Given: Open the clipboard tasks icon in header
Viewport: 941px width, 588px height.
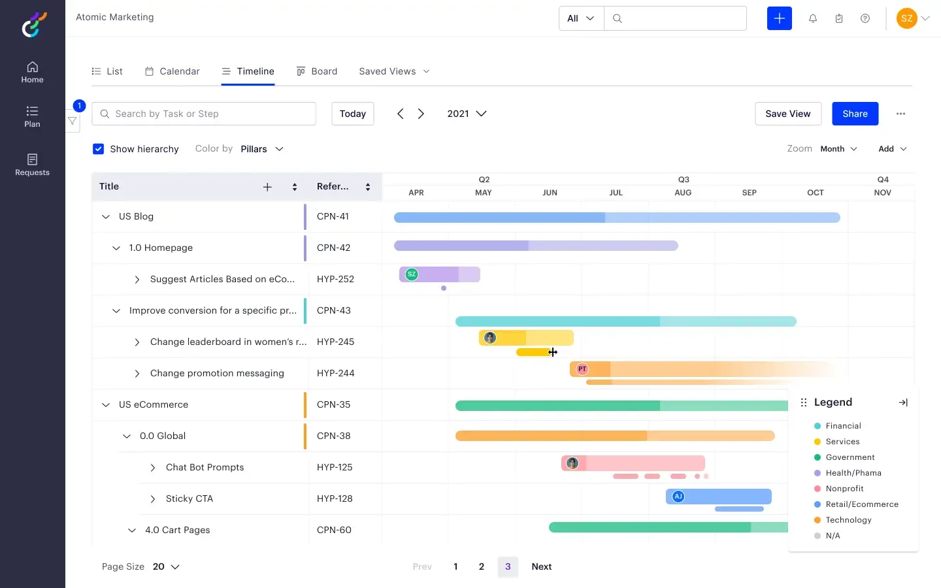Looking at the screenshot, I should click(x=839, y=18).
